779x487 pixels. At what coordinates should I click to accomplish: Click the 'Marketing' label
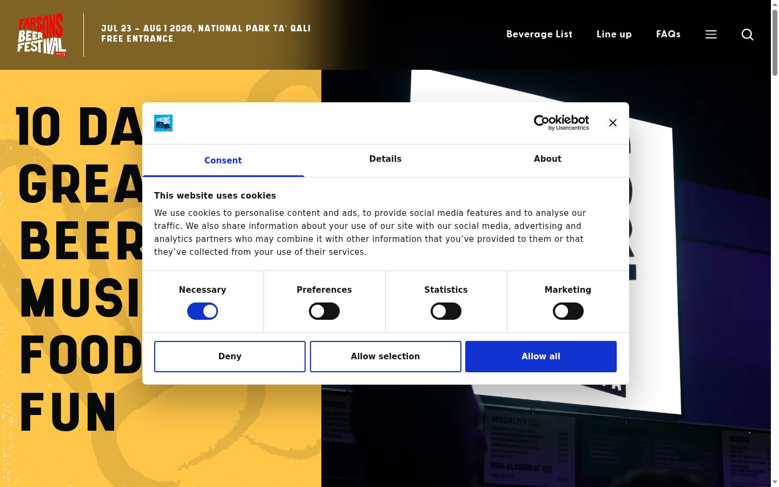tap(568, 290)
